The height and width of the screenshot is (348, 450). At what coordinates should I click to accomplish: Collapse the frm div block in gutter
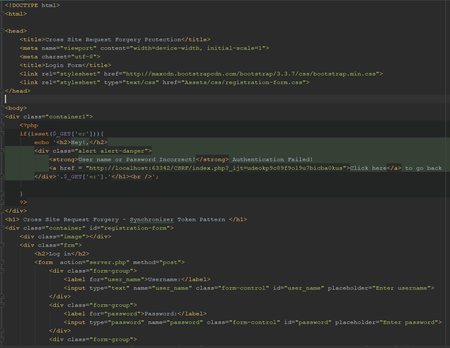pyautogui.click(x=2, y=245)
